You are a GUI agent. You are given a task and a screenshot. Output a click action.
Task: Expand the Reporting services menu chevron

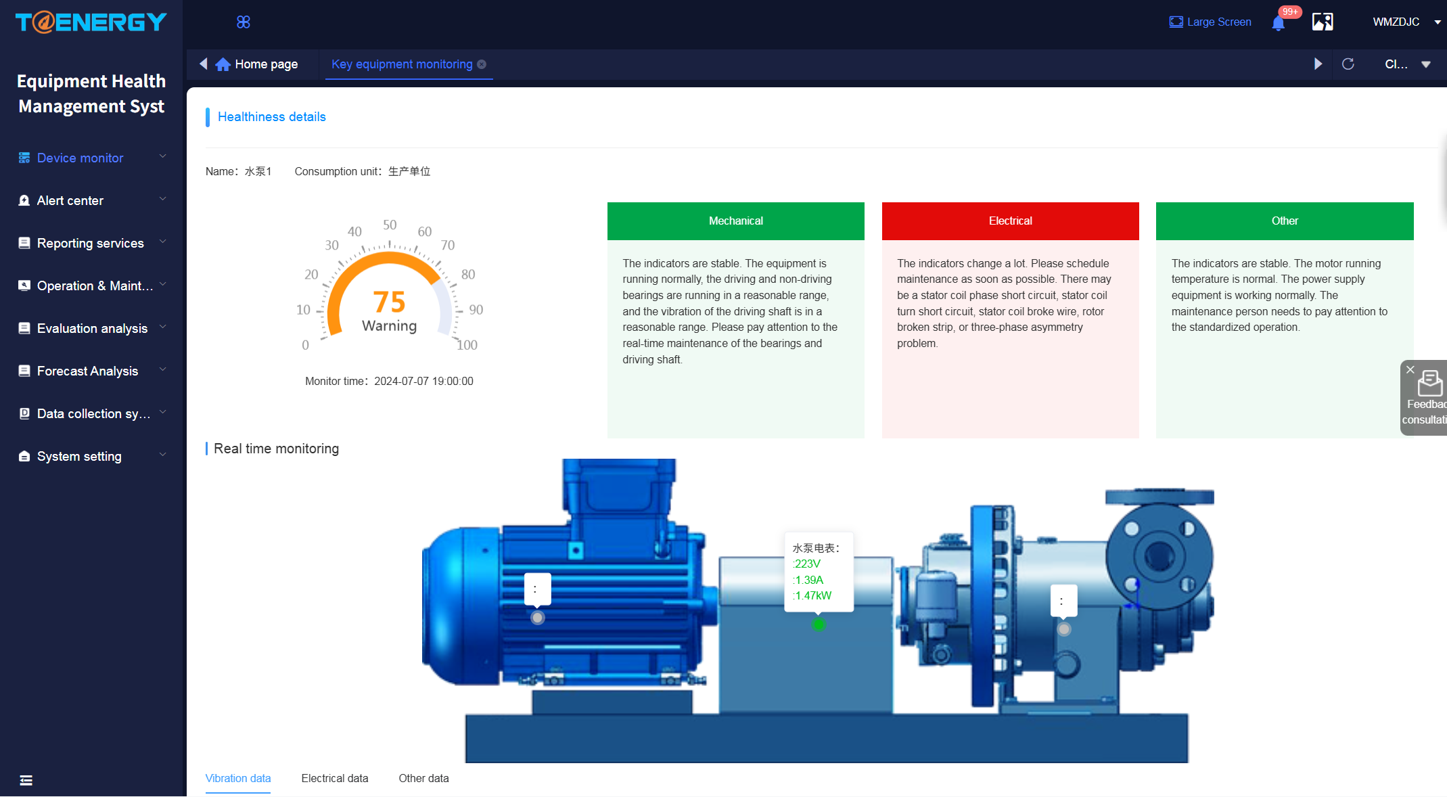click(x=163, y=242)
